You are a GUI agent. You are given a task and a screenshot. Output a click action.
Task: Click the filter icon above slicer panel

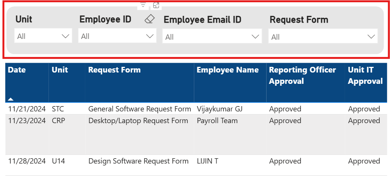click(x=143, y=5)
